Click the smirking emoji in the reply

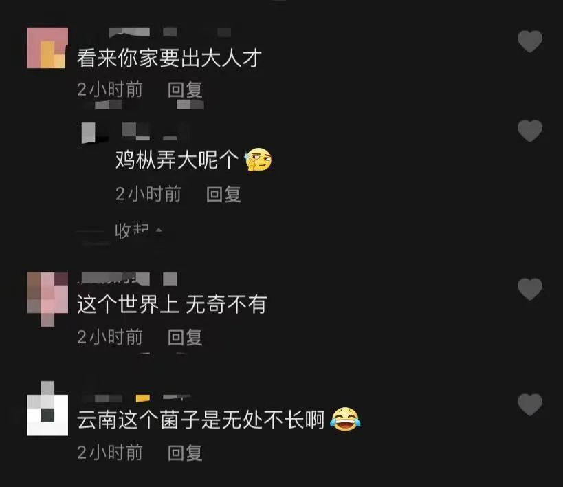[x=258, y=159]
